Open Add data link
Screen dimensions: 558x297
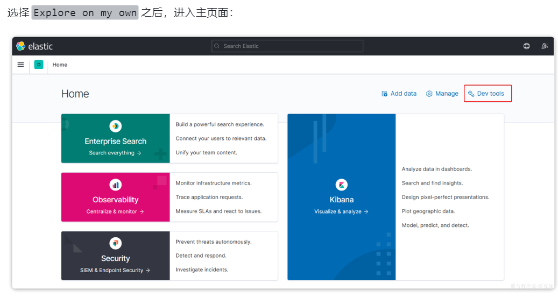(399, 94)
